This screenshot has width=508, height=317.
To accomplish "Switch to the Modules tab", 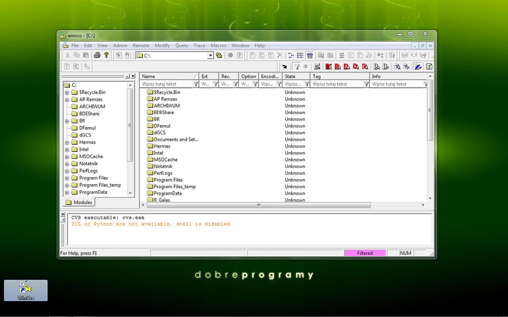I will (x=79, y=202).
